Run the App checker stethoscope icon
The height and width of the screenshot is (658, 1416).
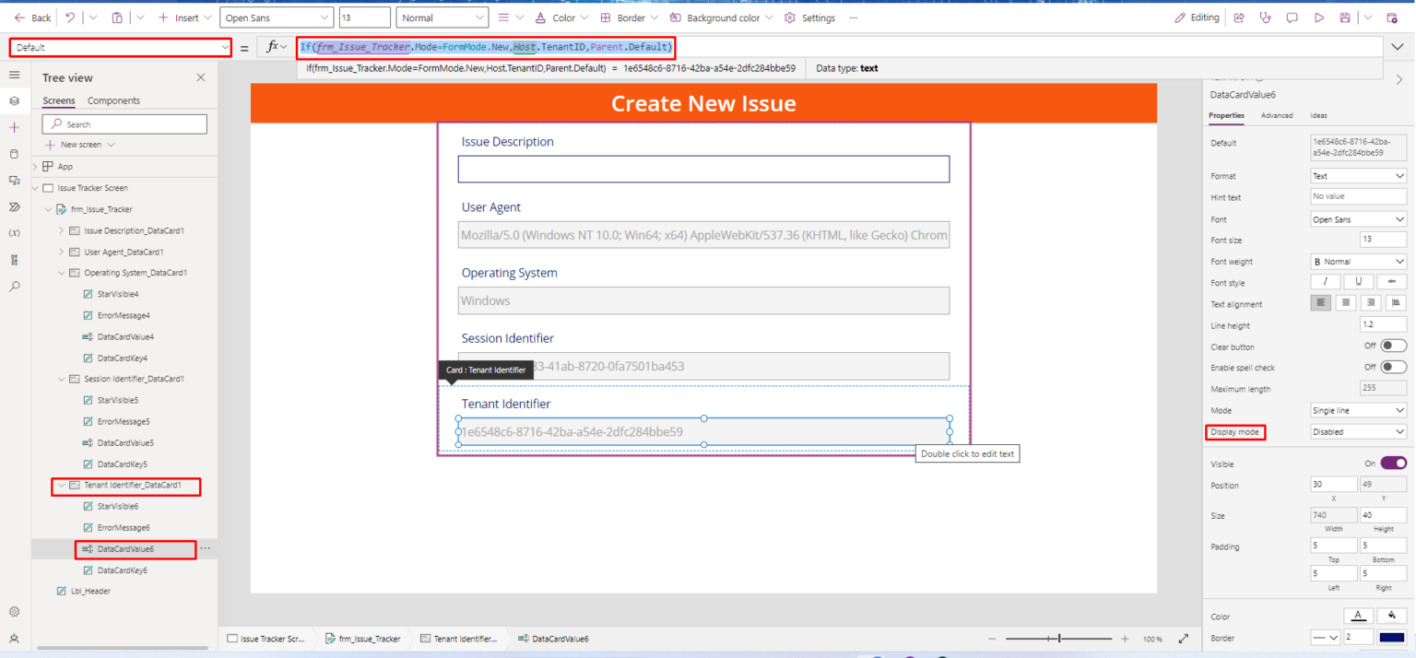tap(1265, 18)
